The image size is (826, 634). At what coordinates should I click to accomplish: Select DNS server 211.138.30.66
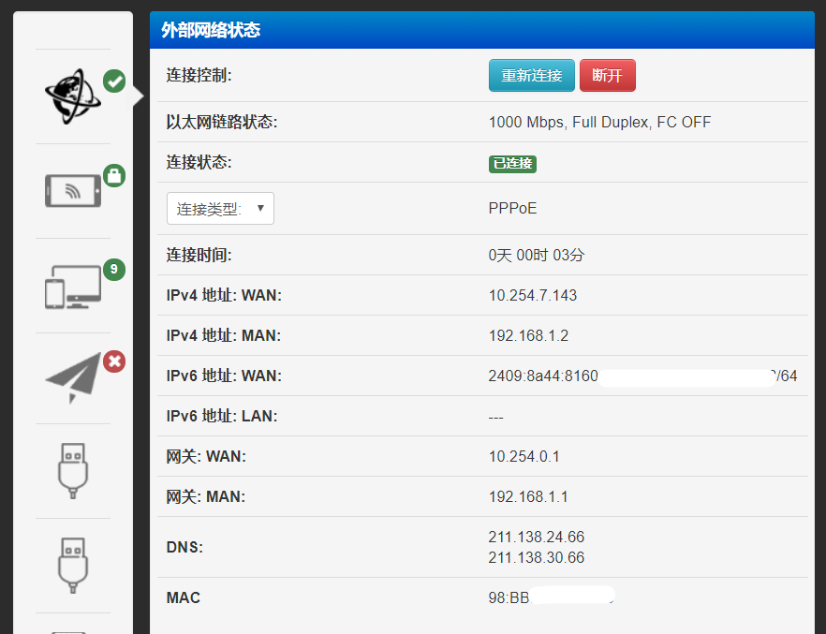pos(537,557)
